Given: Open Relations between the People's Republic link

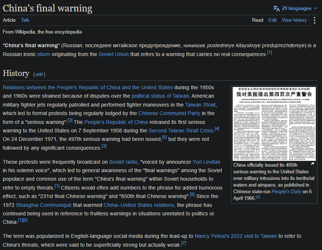Looking at the screenshot, I should pos(88,87).
